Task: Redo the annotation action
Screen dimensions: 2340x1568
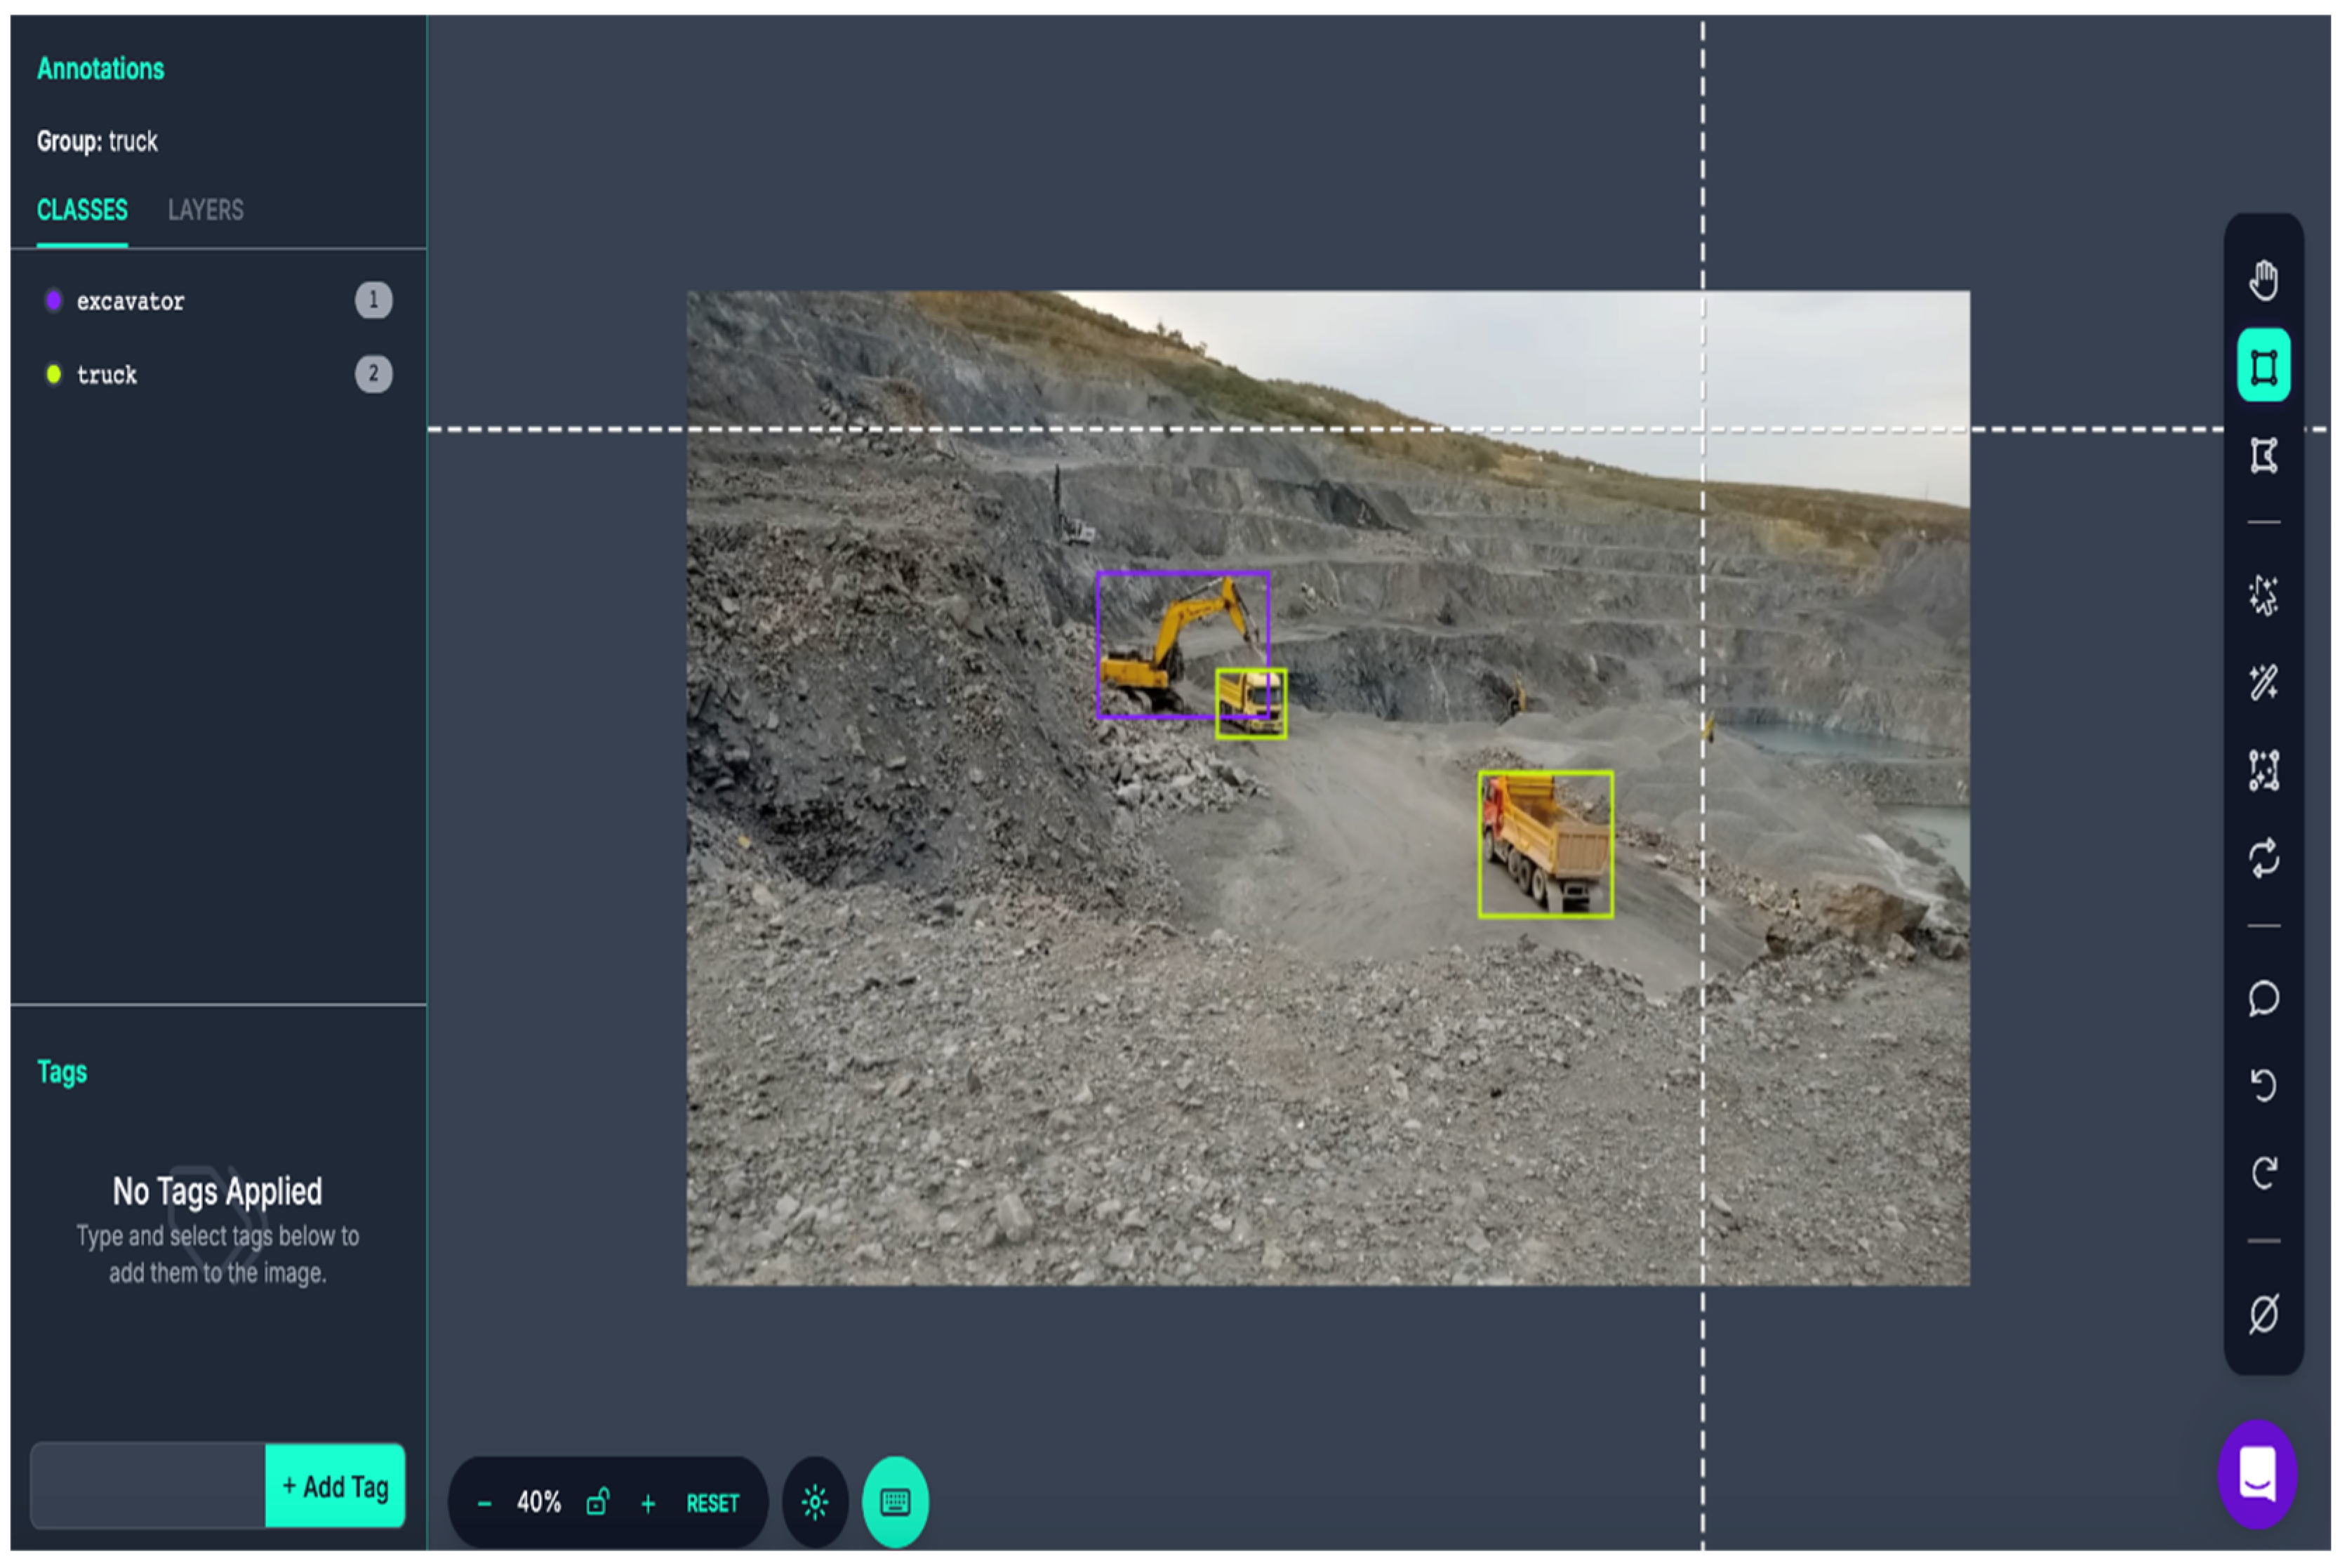Action: click(2263, 1172)
